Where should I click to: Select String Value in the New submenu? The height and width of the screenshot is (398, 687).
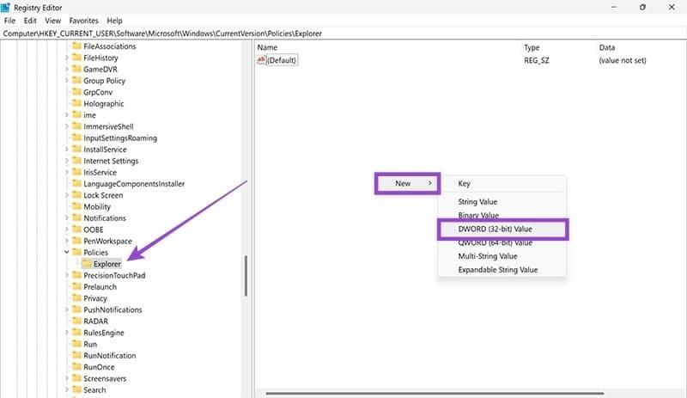pyautogui.click(x=479, y=202)
